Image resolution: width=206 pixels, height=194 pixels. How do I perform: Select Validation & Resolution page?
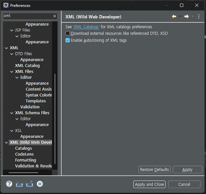34,166
